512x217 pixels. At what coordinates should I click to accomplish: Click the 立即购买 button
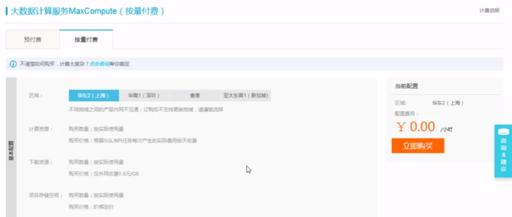click(x=418, y=146)
